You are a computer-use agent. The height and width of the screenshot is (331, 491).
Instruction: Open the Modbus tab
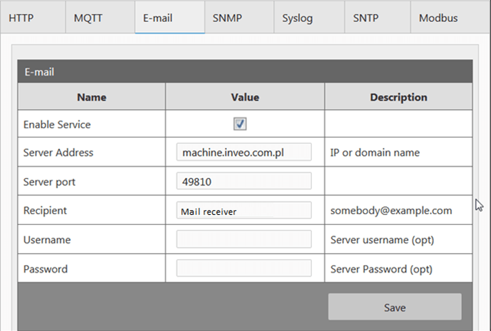click(438, 18)
